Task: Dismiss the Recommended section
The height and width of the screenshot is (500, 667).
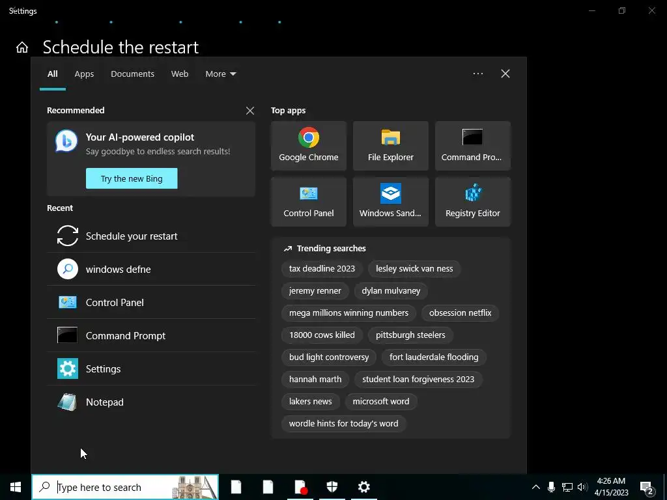Action: (250, 111)
